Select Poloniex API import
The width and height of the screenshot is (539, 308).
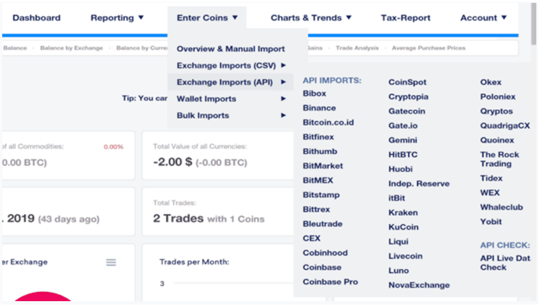(x=497, y=97)
